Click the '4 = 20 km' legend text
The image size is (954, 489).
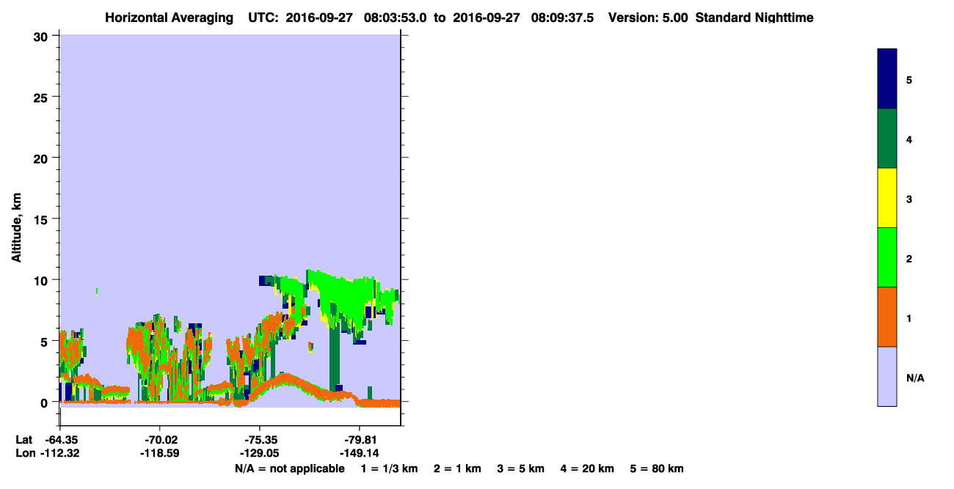click(588, 469)
